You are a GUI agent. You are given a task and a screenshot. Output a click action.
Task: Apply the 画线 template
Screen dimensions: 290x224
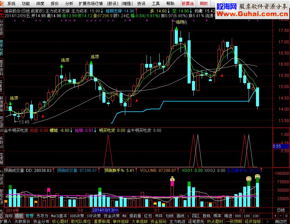181,216
